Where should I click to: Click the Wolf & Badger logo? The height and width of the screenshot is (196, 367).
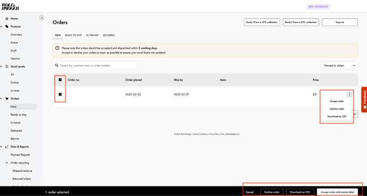pos(10,6)
